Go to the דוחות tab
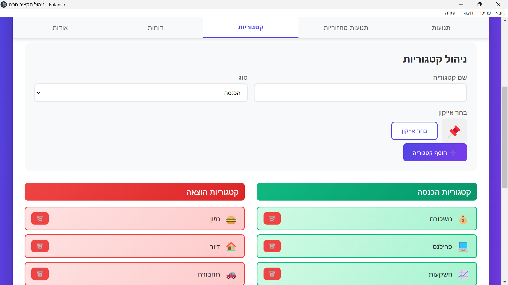 [155, 28]
